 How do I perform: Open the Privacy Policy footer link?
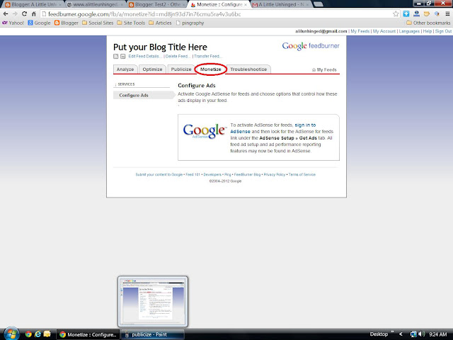tap(275, 175)
